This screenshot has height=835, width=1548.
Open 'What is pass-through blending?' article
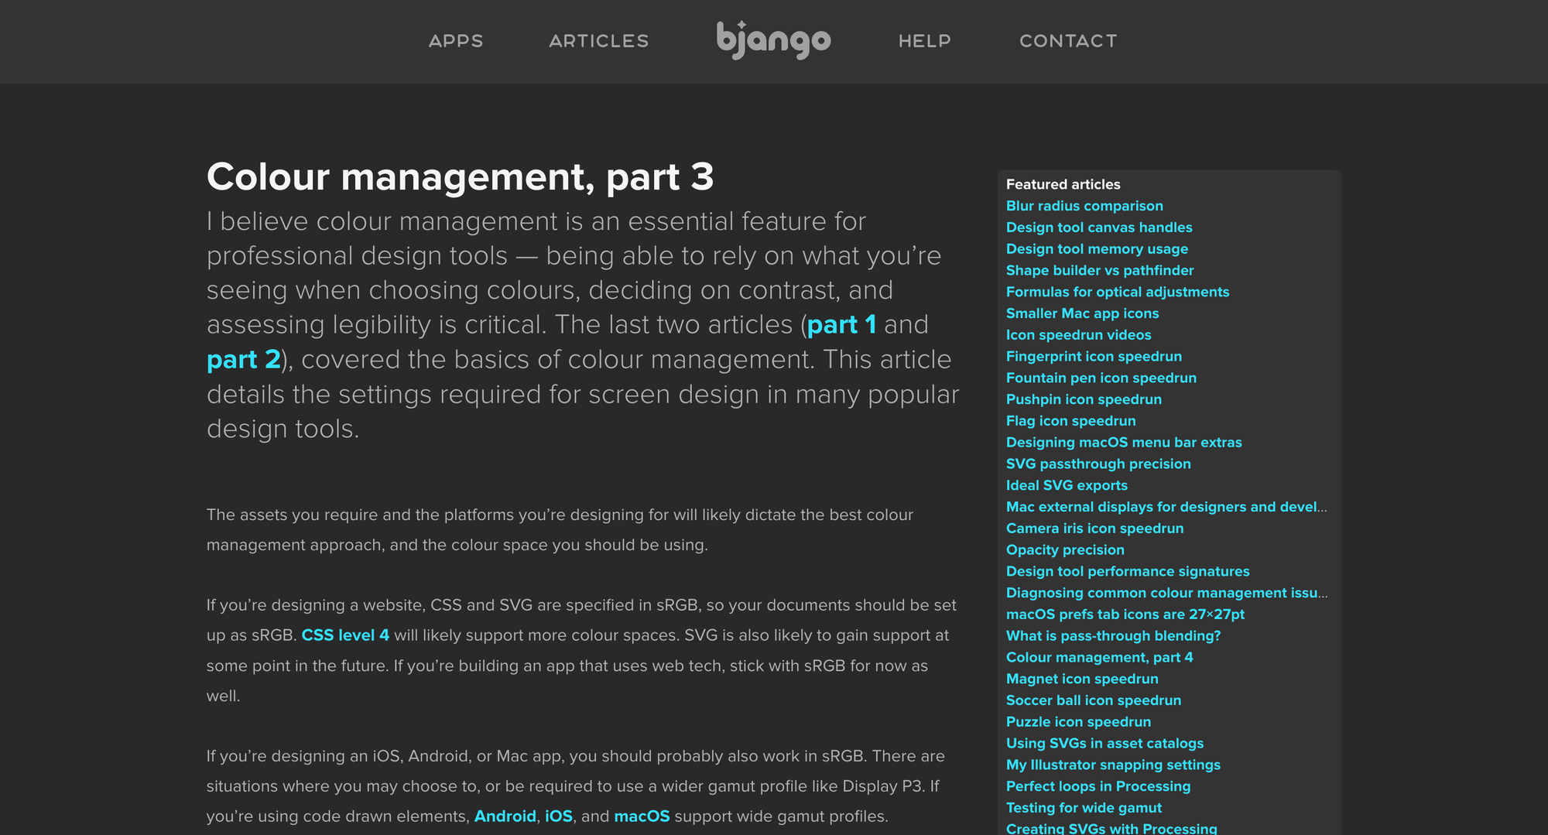(x=1113, y=636)
